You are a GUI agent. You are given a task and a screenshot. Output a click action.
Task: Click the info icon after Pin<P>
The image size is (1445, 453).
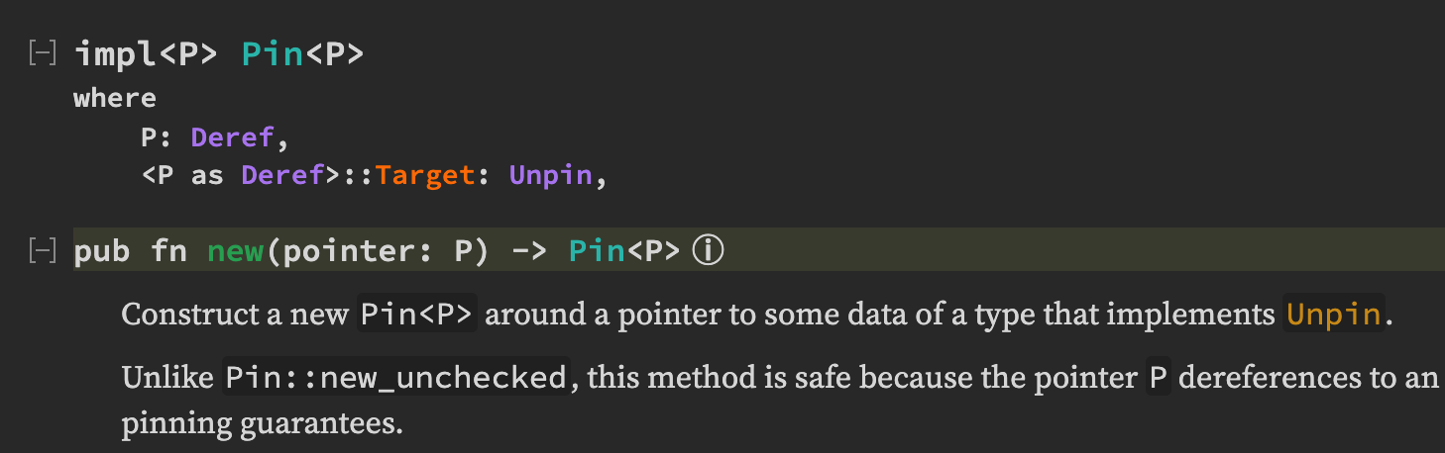pyautogui.click(x=709, y=251)
